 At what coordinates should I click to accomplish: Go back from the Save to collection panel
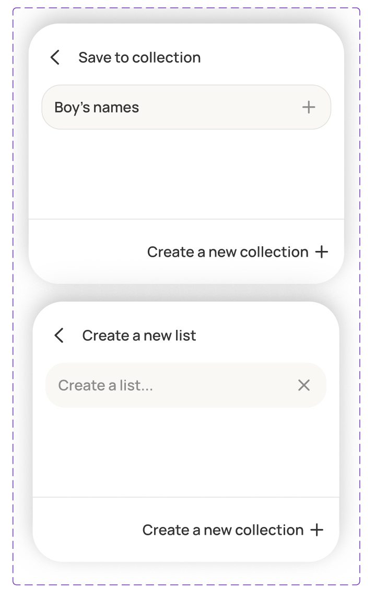click(55, 58)
